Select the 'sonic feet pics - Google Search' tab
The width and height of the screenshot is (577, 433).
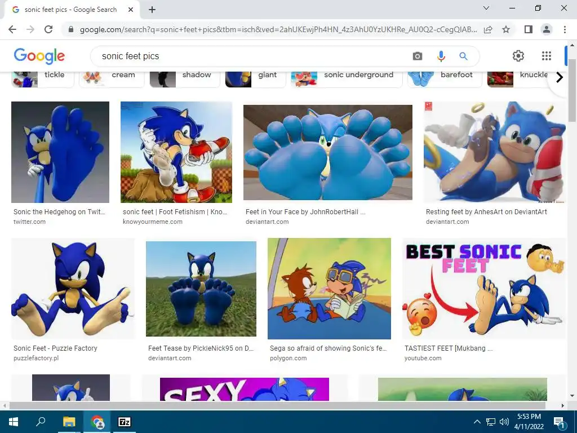click(72, 10)
